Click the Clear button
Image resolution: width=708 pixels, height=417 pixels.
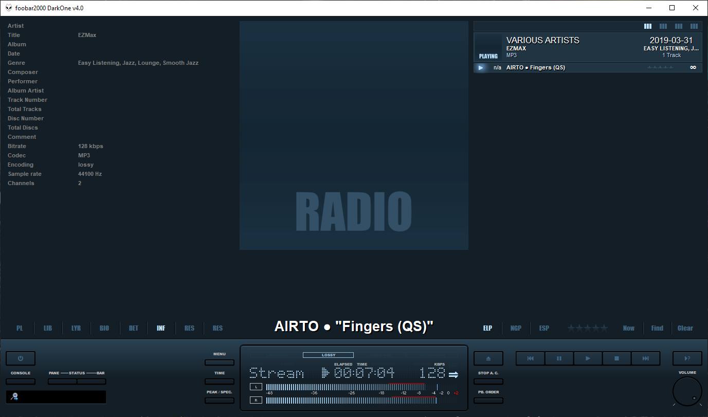pyautogui.click(x=685, y=328)
